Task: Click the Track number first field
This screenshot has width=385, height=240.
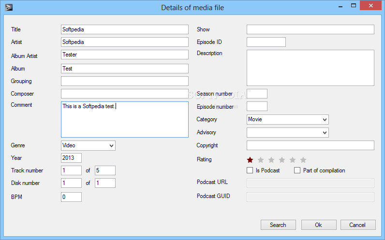Action: 71,170
